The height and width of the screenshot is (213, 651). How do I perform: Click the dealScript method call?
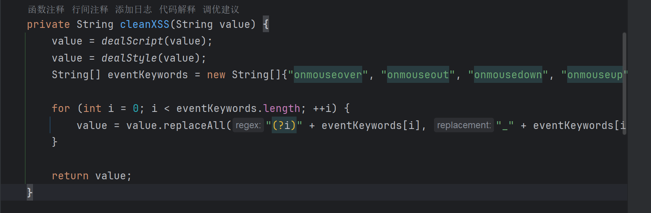tap(132, 41)
